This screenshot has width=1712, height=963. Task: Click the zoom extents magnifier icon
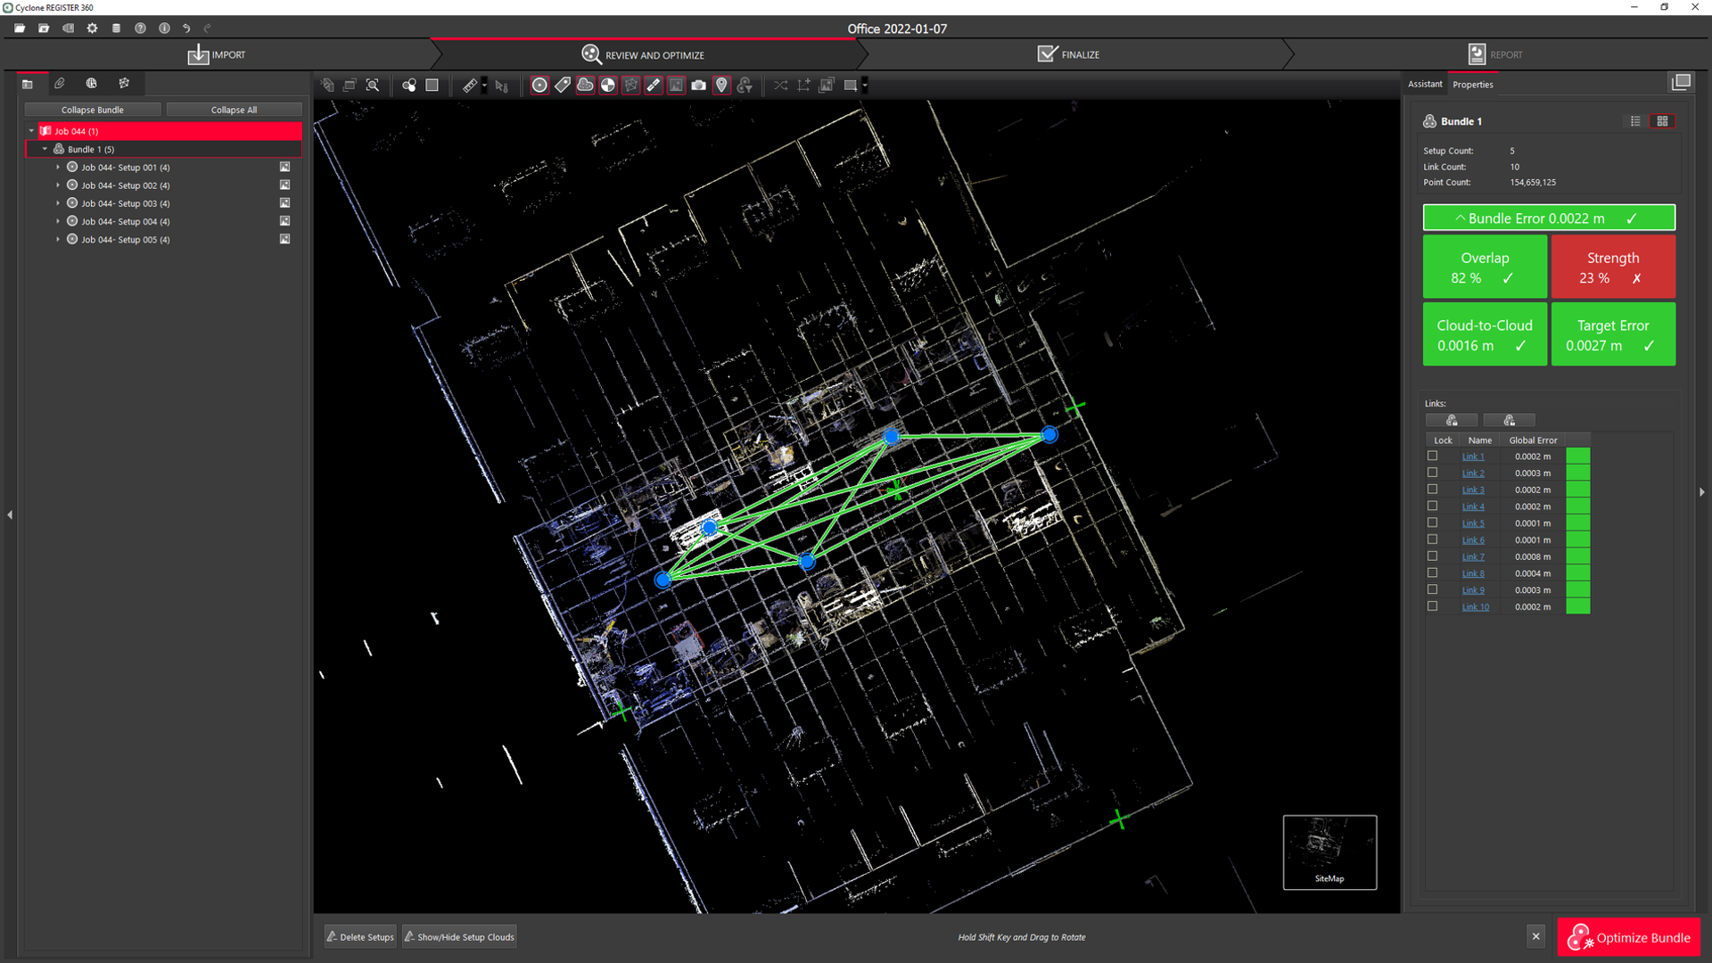pyautogui.click(x=373, y=86)
